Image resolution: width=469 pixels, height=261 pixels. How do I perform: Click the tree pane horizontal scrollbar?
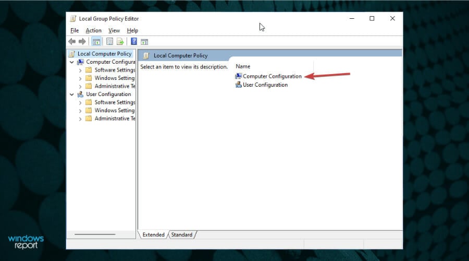[95, 234]
